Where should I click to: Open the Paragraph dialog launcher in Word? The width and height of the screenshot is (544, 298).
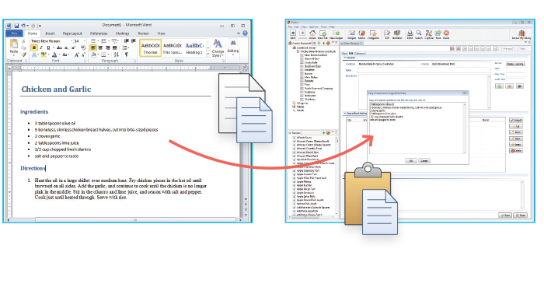click(135, 61)
